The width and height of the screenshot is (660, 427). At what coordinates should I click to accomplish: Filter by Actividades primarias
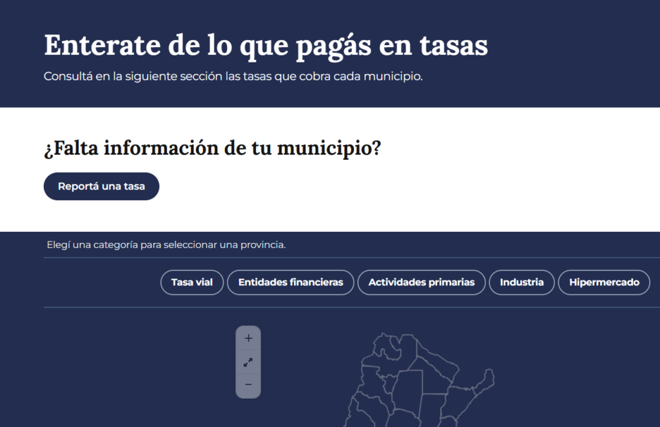(422, 282)
